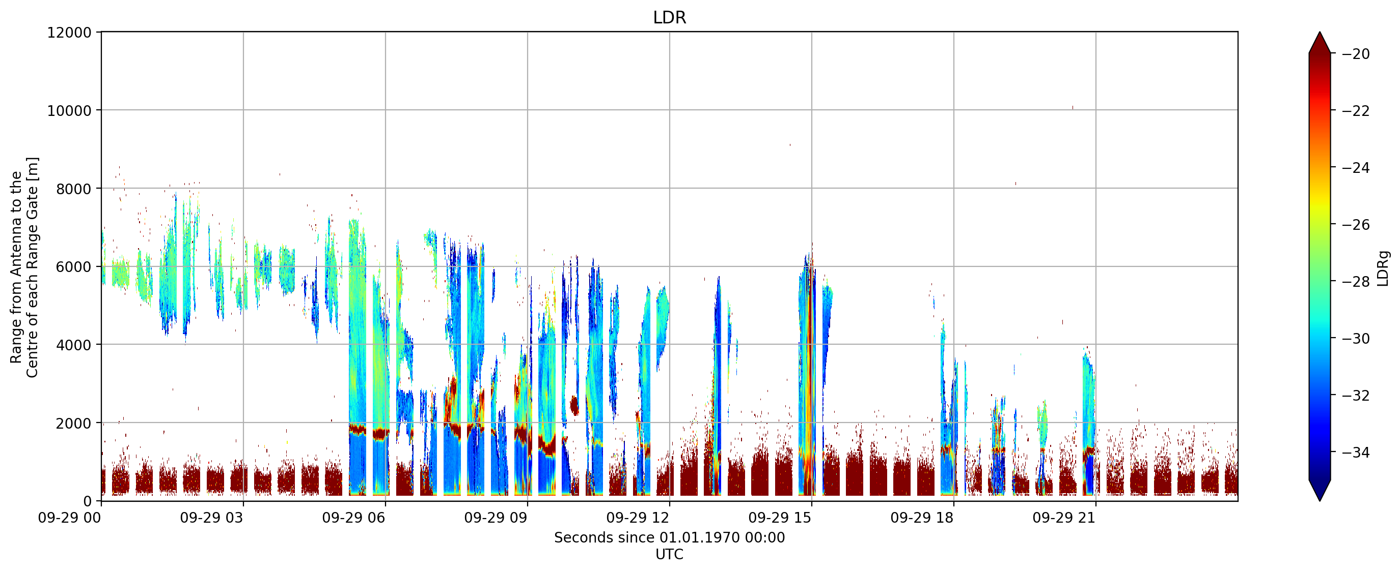1400x572 pixels.
Task: Click the colorbar tick label "−28"
Action: (x=1355, y=282)
